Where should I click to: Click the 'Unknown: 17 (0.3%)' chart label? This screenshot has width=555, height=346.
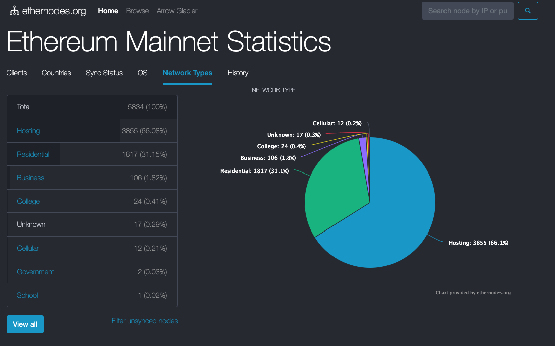pos(294,135)
